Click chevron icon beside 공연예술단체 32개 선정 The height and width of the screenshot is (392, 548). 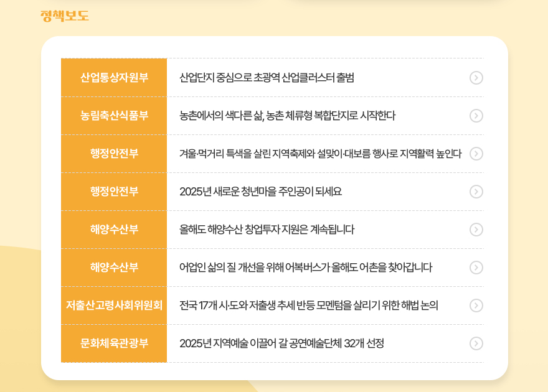coord(476,343)
